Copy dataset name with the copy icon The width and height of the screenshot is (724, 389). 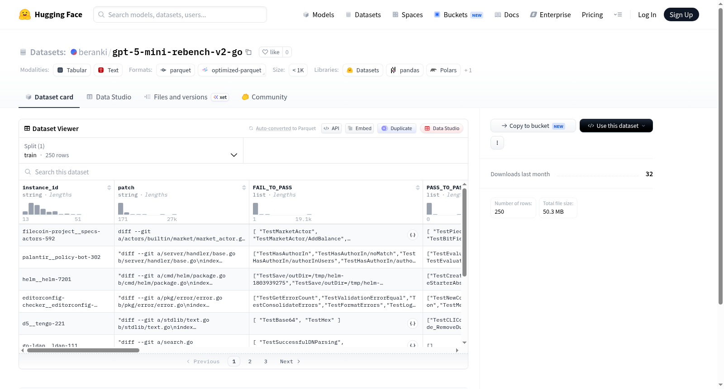click(x=248, y=52)
